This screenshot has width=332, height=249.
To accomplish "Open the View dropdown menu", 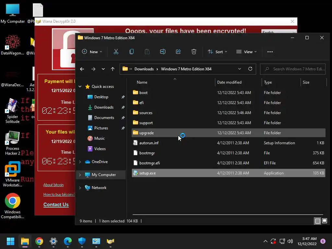I will [x=246, y=52].
